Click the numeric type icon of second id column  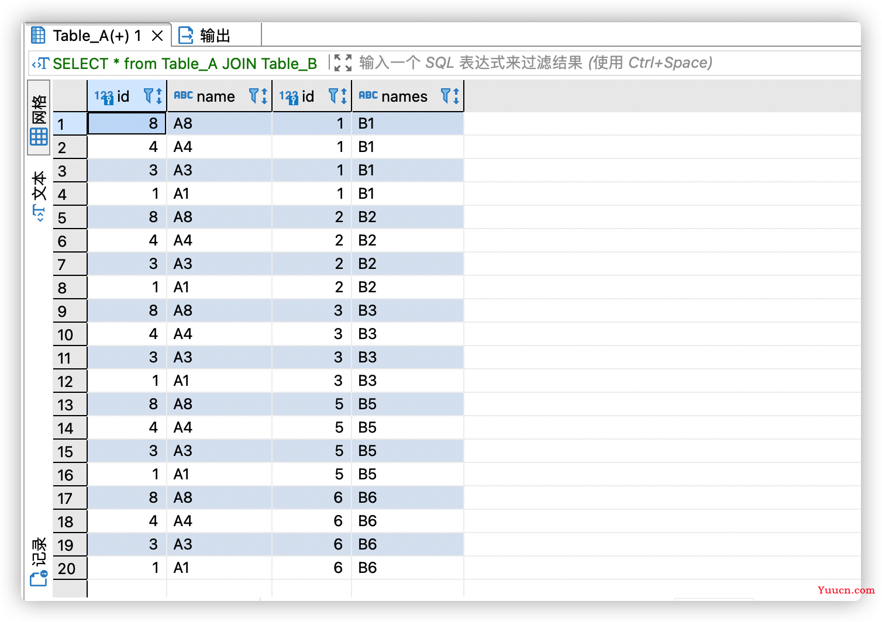click(289, 97)
